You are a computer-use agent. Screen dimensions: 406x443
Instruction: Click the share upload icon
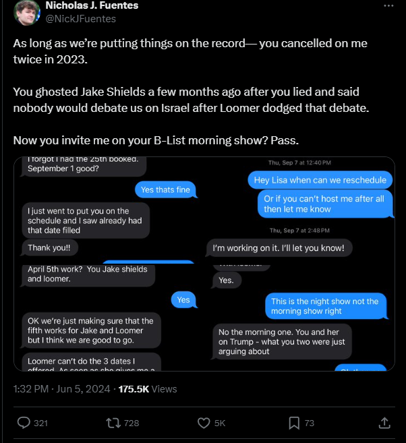tap(384, 423)
